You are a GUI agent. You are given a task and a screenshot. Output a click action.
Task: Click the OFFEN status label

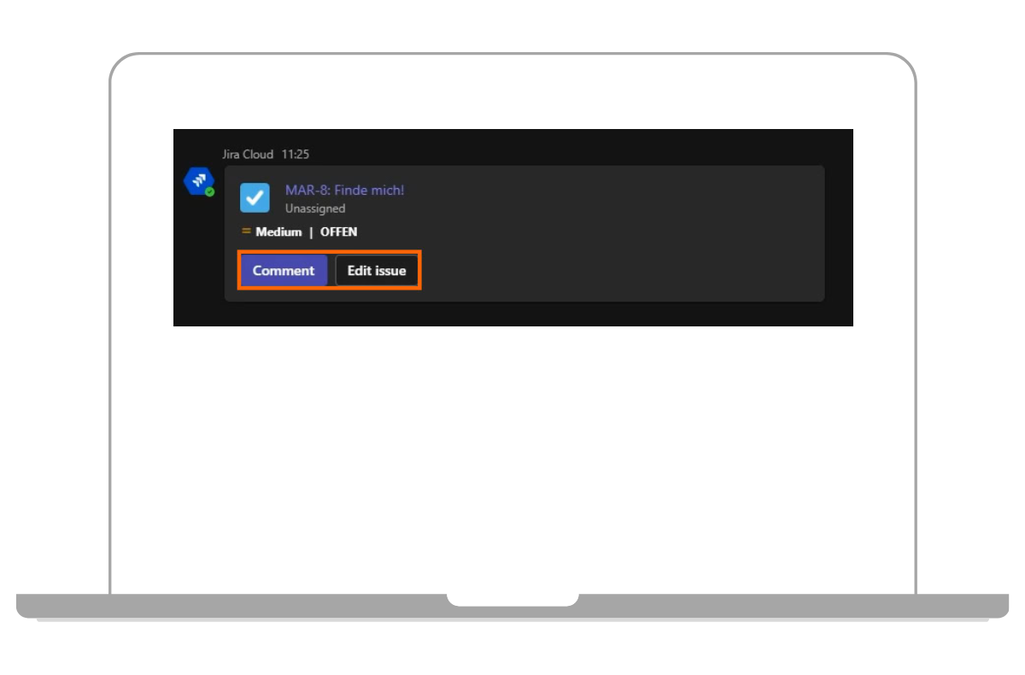[x=338, y=232]
